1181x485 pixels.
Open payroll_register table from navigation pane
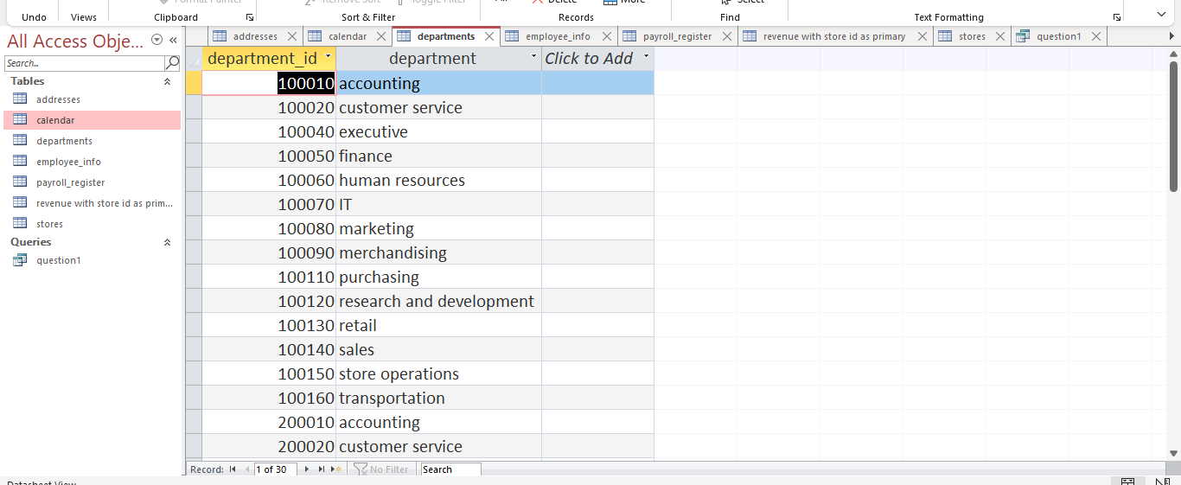point(70,182)
